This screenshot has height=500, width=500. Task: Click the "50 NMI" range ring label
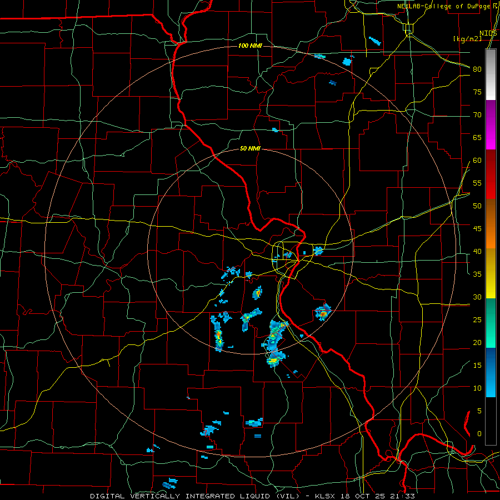click(251, 148)
